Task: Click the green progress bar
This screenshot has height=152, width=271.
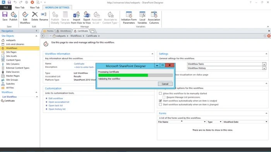Action: (x=123, y=75)
